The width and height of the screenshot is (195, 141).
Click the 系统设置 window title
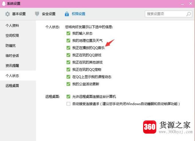(x=14, y=4)
